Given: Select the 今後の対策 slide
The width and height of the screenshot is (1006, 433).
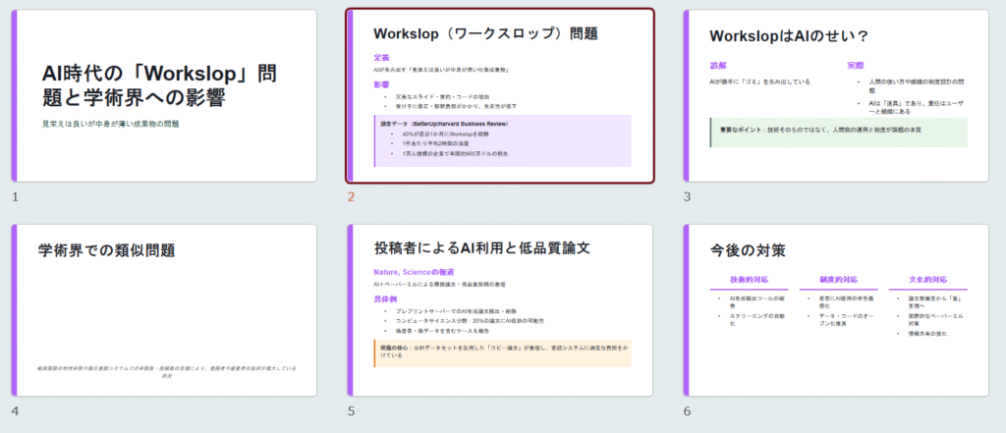Looking at the screenshot, I should point(836,310).
